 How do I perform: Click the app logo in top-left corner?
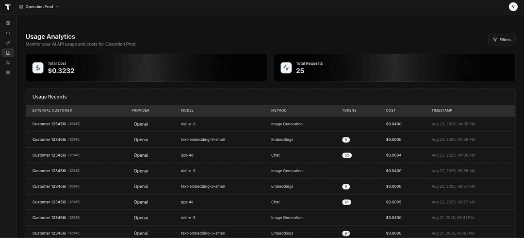click(x=8, y=7)
